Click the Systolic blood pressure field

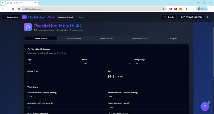66,97
